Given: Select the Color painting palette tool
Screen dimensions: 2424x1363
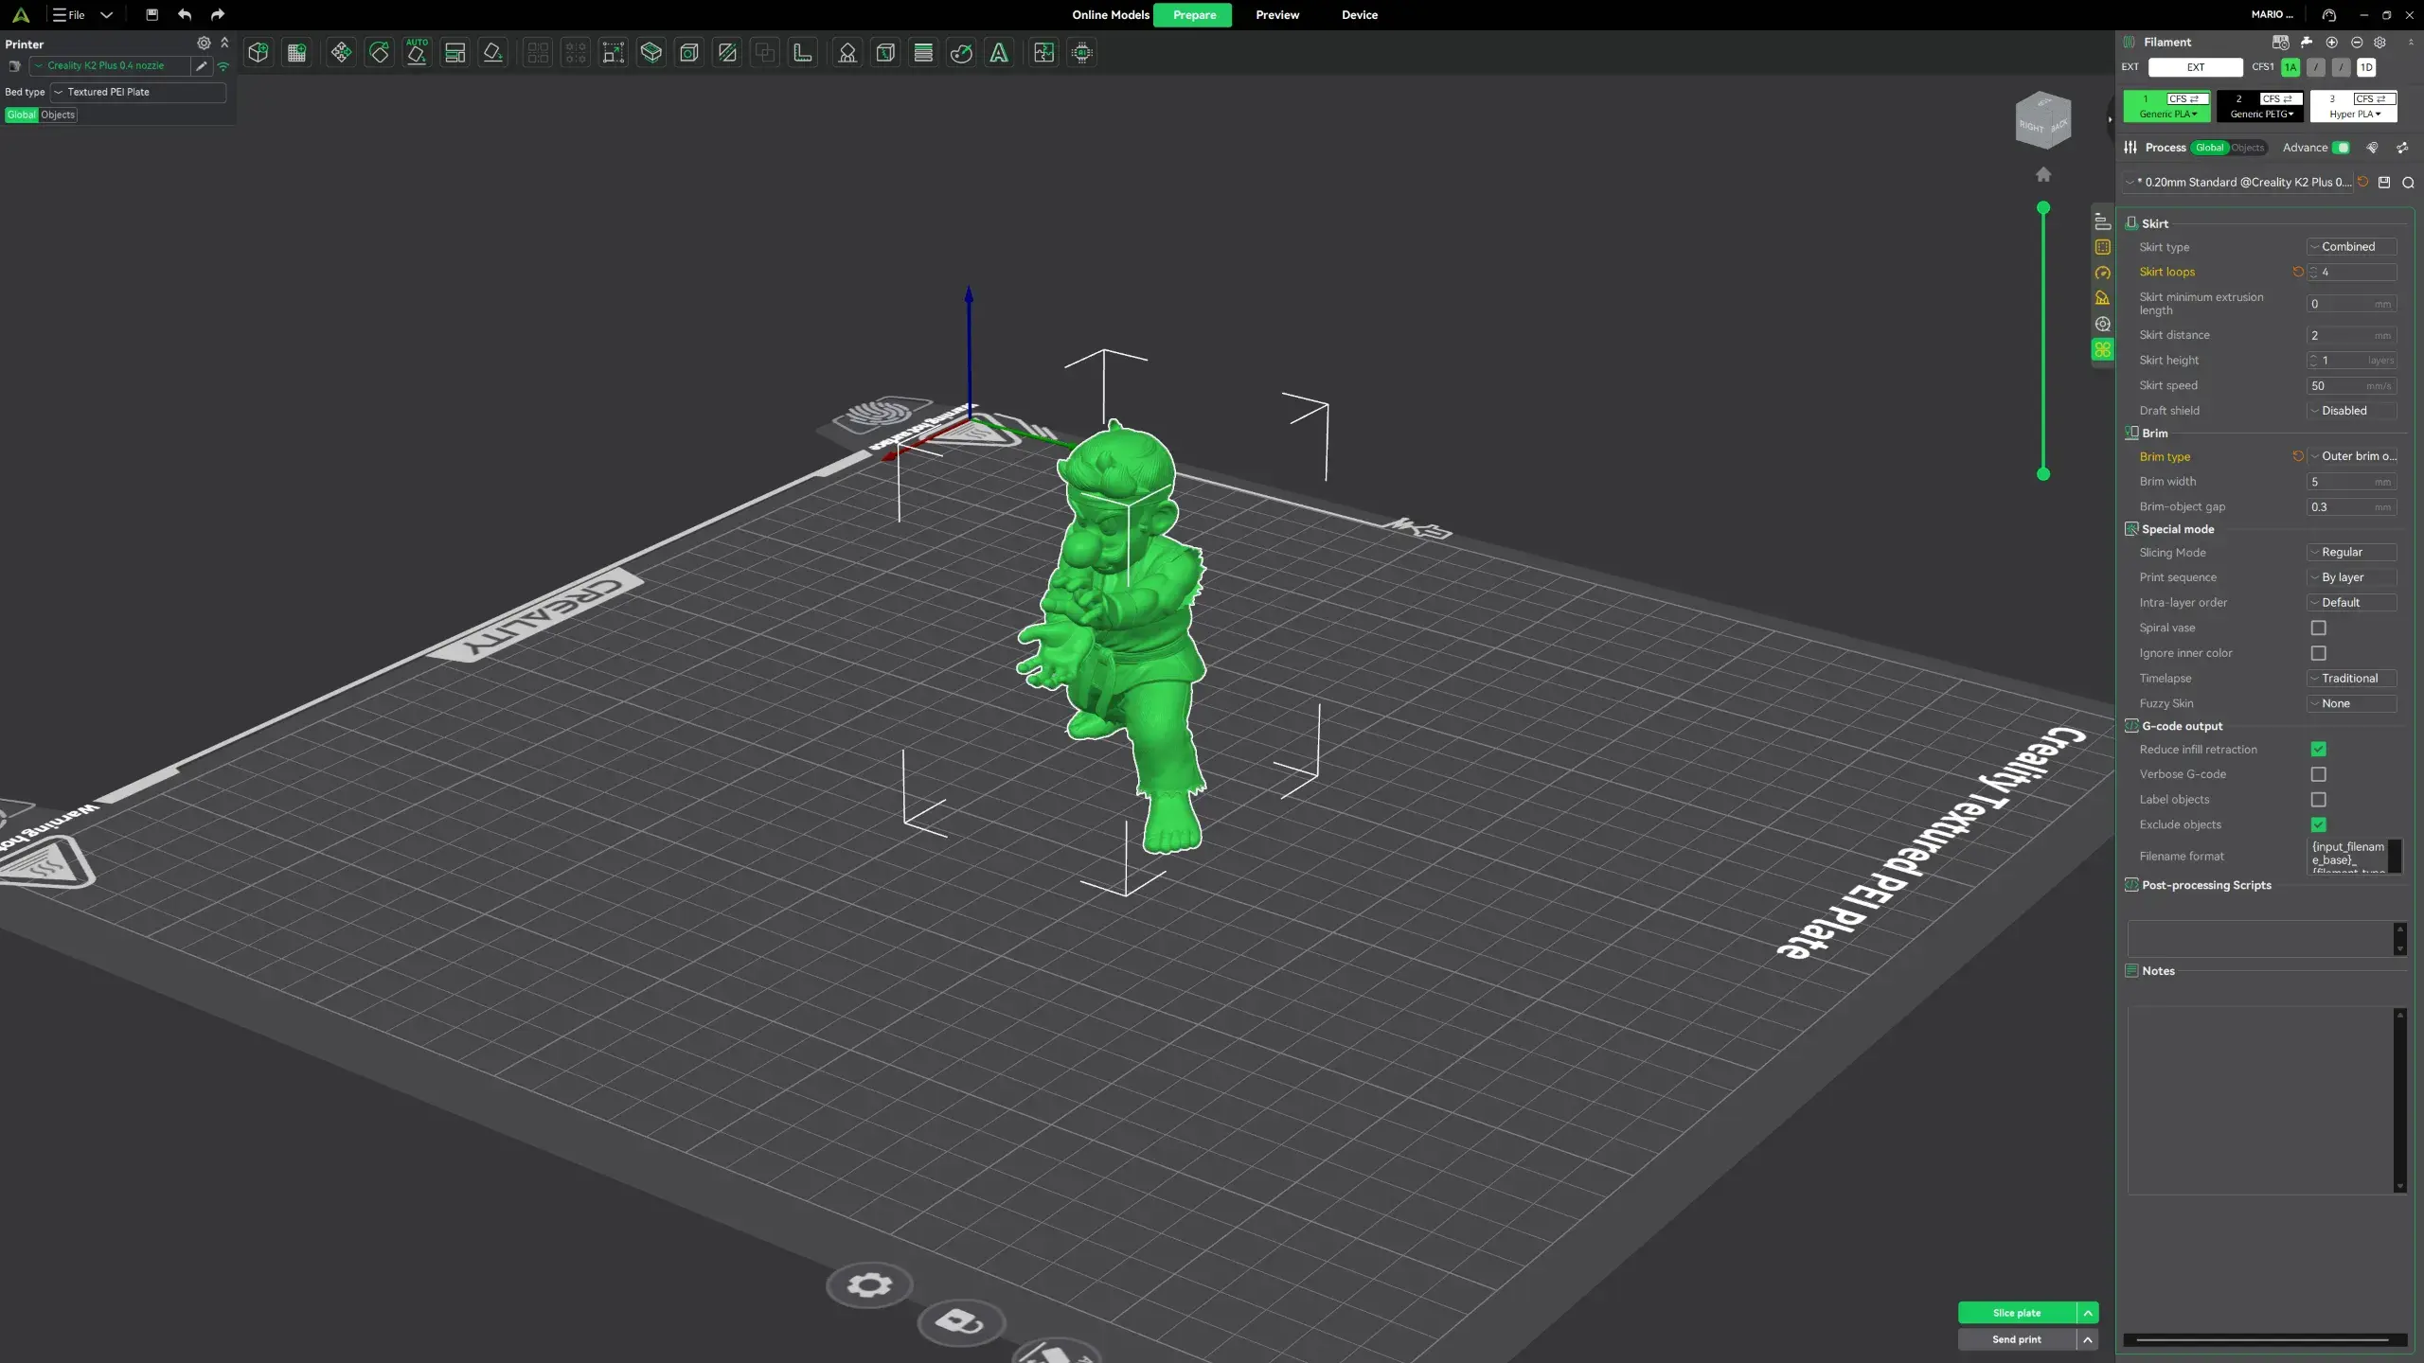Looking at the screenshot, I should (x=961, y=53).
